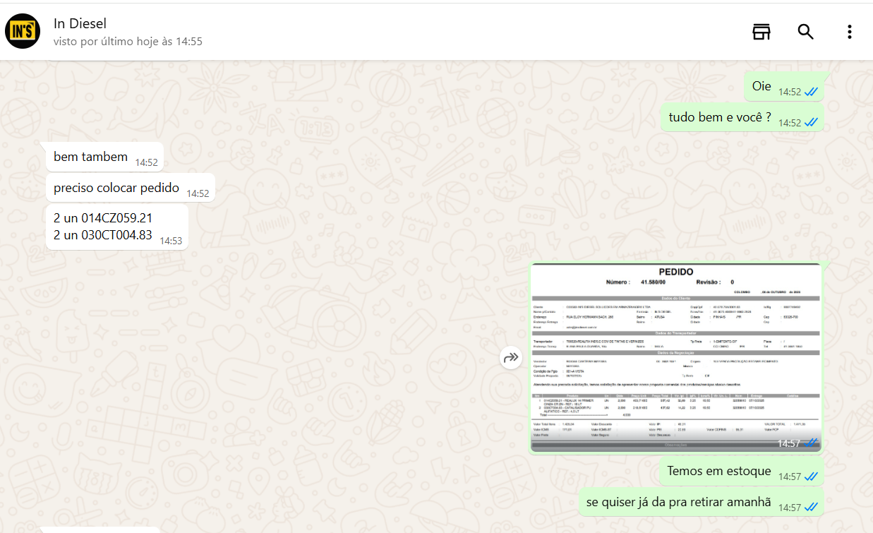The image size is (873, 533).
Task: Click the 'Oie' sent message bubble
Action: click(x=761, y=86)
